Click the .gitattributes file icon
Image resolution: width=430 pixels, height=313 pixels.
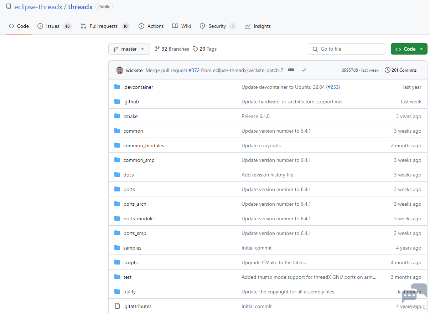(117, 306)
